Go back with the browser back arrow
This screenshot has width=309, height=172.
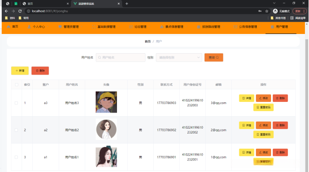click(x=6, y=11)
